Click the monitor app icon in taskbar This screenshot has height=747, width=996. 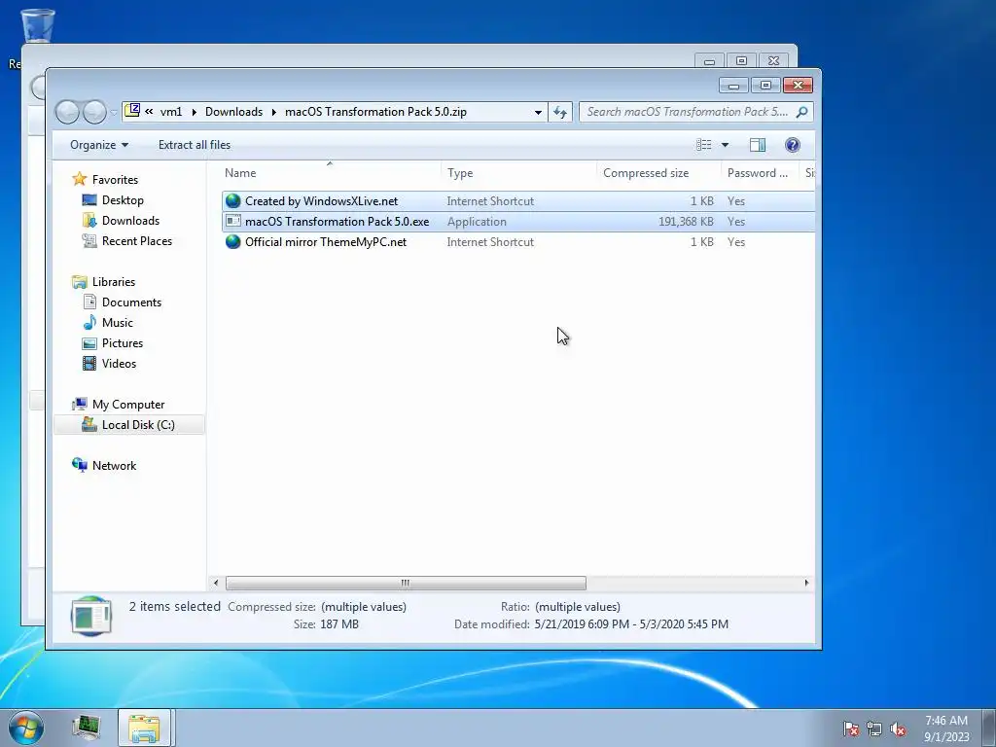tap(86, 728)
